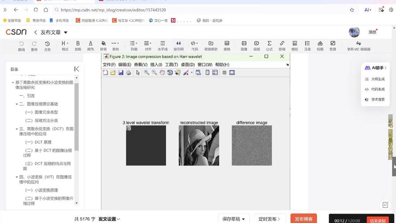Click the 结束录制 stop recording button
396x223 pixels.
[378, 220]
